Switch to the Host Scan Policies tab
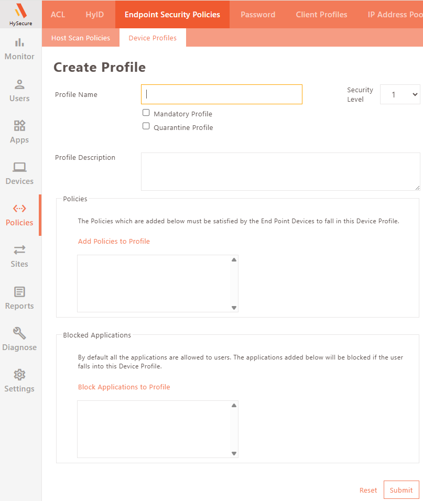The width and height of the screenshot is (423, 501). [x=81, y=38]
